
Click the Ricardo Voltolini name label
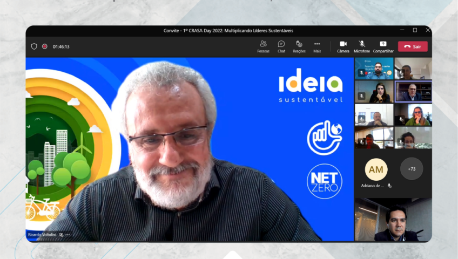tap(42, 235)
